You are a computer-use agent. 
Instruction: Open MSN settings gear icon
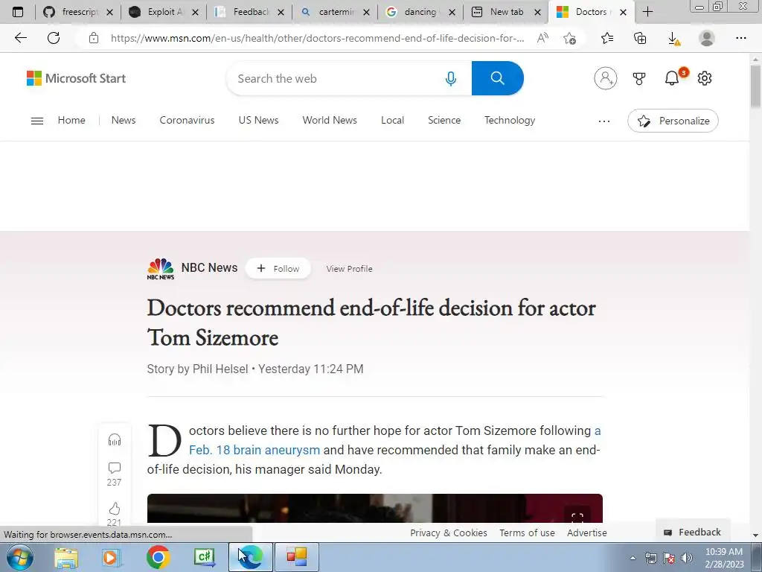tap(705, 77)
